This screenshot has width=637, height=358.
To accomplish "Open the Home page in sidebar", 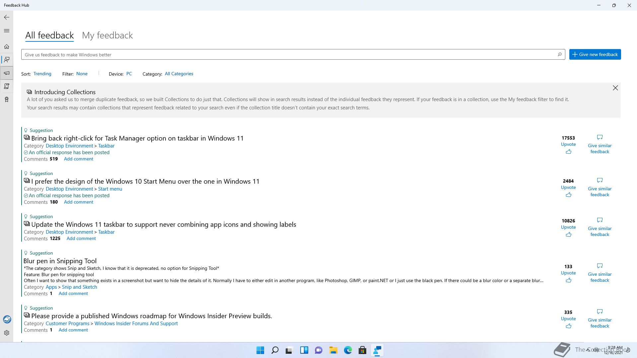I will [7, 47].
